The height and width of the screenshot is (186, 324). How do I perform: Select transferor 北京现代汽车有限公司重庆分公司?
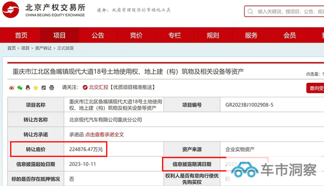105,120
